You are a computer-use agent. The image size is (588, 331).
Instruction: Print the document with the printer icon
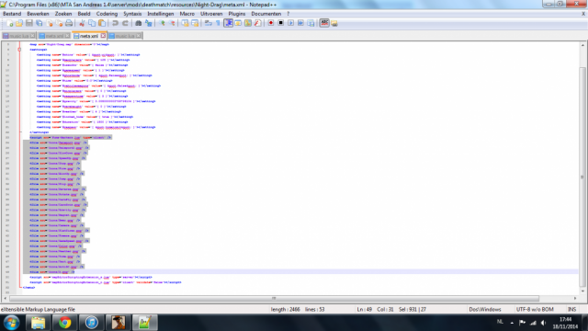pyautogui.click(x=69, y=23)
